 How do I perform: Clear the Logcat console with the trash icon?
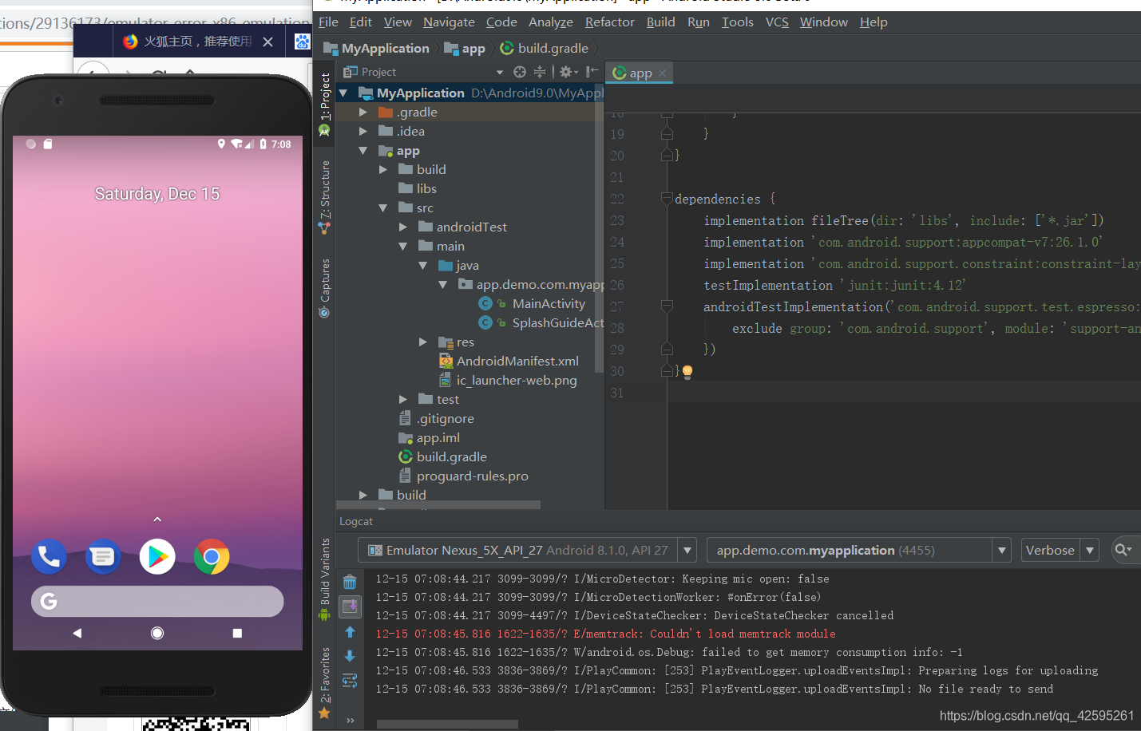[350, 581]
